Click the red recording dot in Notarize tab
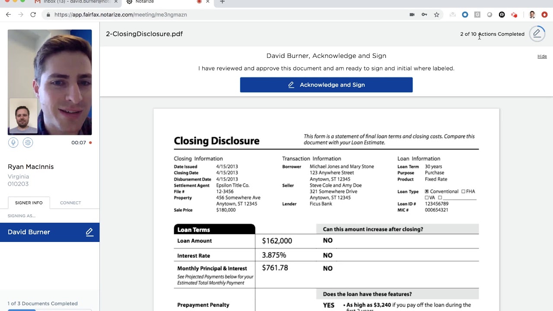Image resolution: width=553 pixels, height=311 pixels. [199, 2]
